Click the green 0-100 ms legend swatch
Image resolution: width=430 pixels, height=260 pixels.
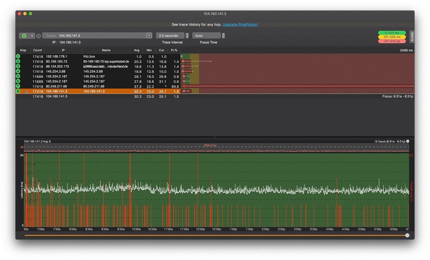392,33
